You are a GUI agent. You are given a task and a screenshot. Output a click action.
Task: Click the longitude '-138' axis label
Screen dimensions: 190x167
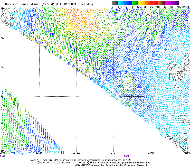coord(151,153)
